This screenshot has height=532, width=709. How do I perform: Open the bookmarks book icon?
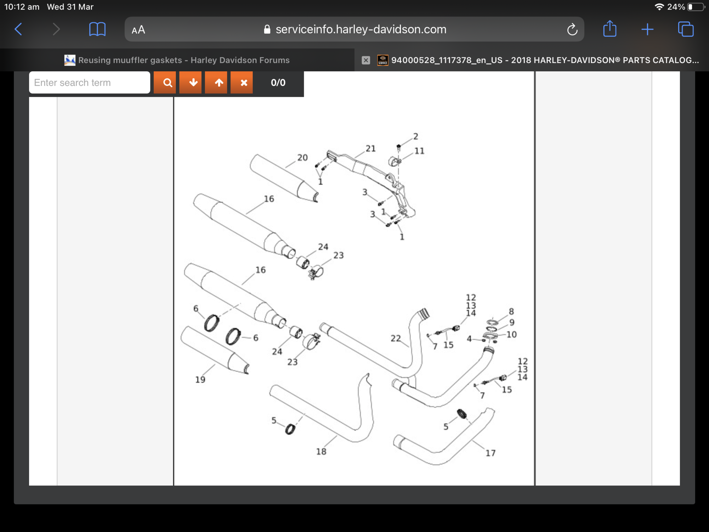(97, 29)
